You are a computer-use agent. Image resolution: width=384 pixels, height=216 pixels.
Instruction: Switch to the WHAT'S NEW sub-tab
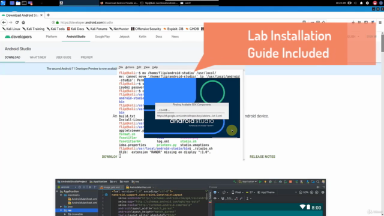[x=38, y=58]
